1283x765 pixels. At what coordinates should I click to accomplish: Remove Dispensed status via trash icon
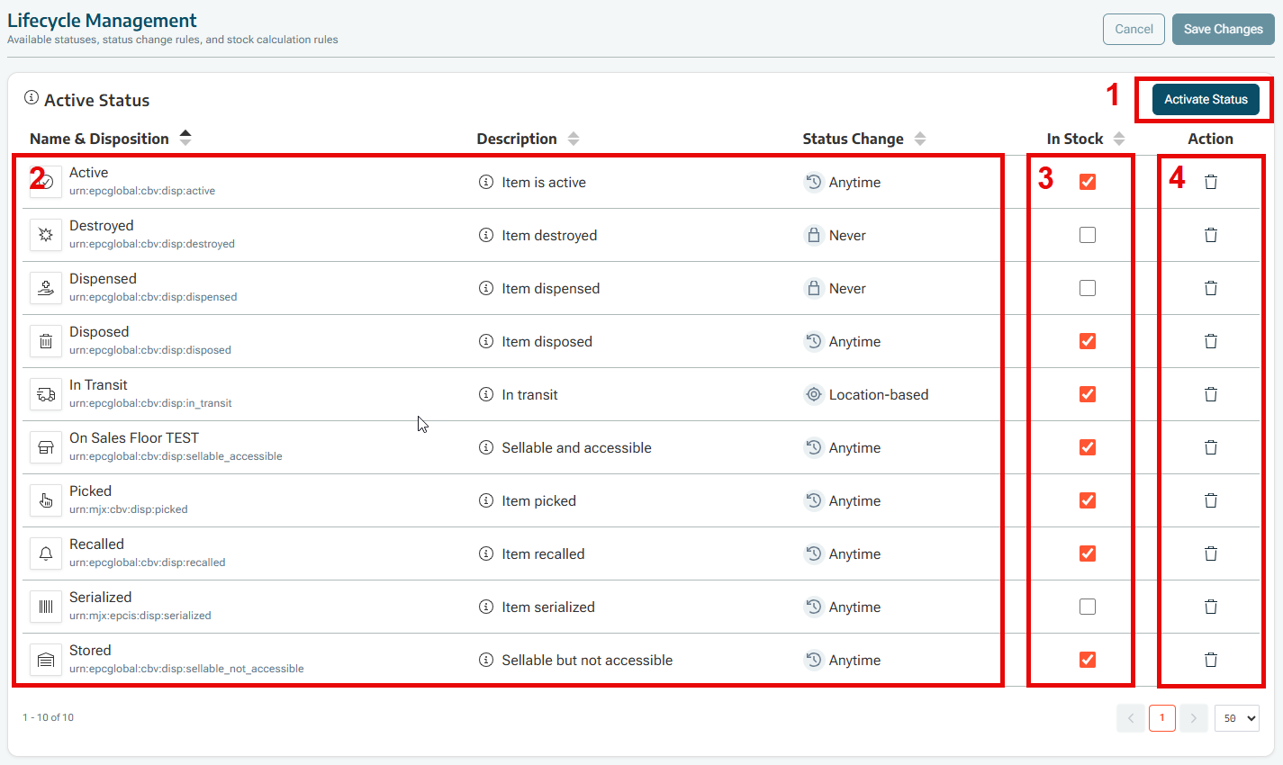coord(1211,288)
